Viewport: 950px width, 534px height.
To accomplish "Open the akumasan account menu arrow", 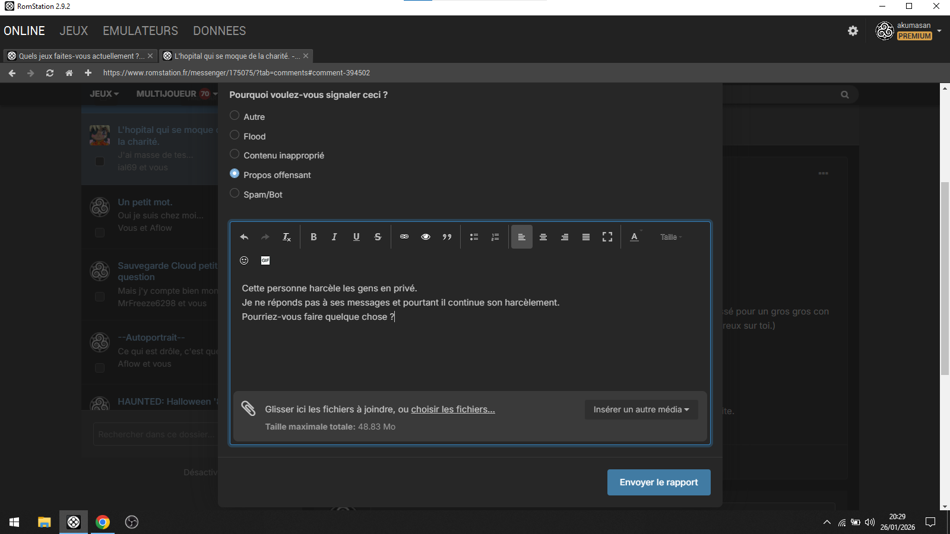I will (x=939, y=31).
